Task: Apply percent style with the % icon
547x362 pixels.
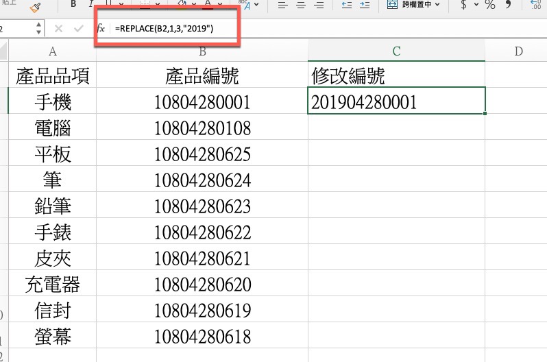Action: pos(490,5)
